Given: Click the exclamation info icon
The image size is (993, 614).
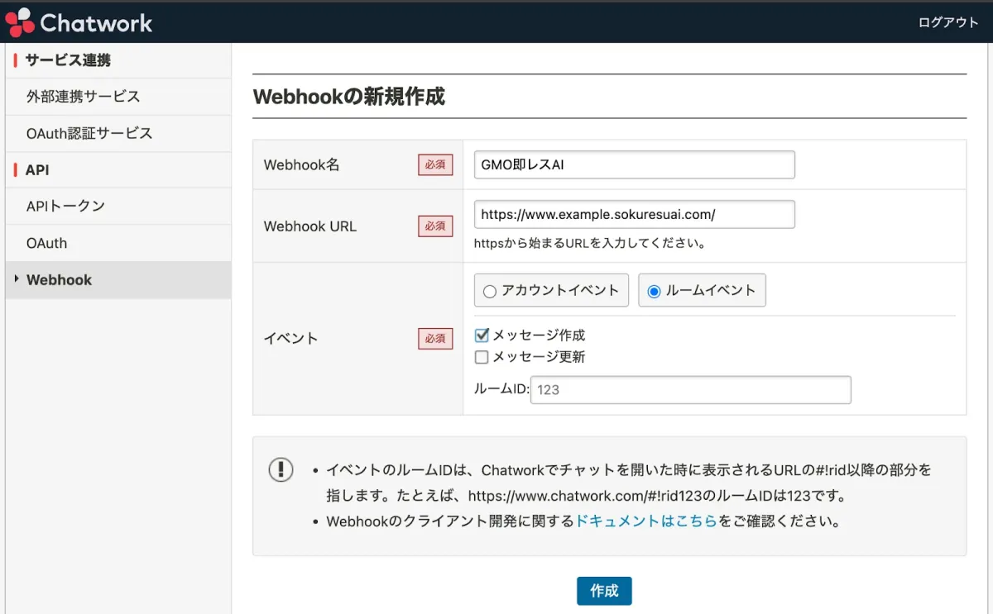Looking at the screenshot, I should tap(281, 469).
